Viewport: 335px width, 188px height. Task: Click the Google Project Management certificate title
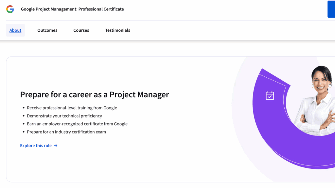(x=72, y=9)
